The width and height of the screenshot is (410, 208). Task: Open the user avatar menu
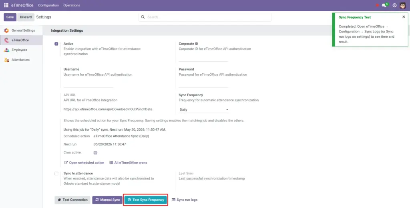[x=403, y=5]
